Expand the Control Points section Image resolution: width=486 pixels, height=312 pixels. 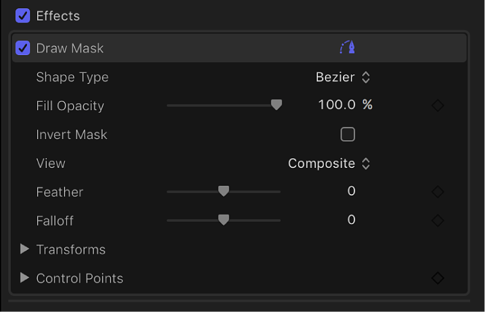point(25,278)
